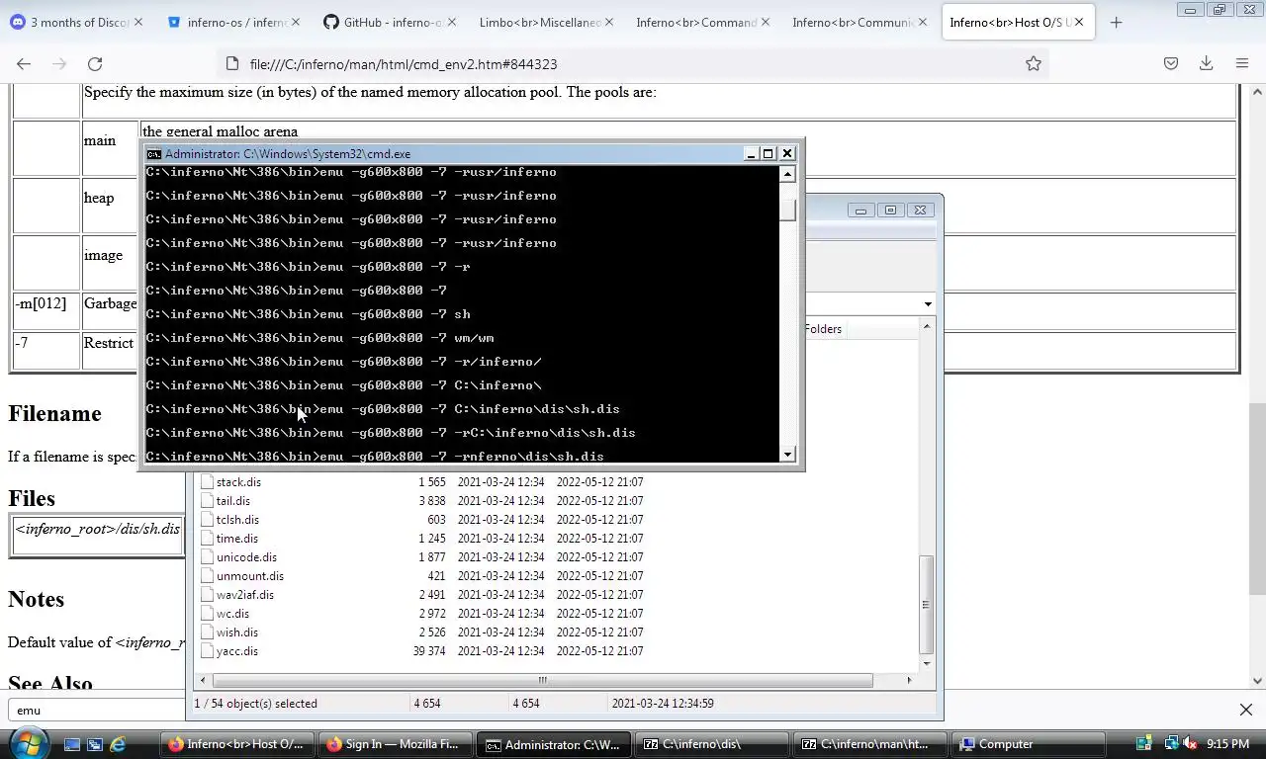Click the file icon beside stack.dis
The width and height of the screenshot is (1266, 759).
point(207,482)
